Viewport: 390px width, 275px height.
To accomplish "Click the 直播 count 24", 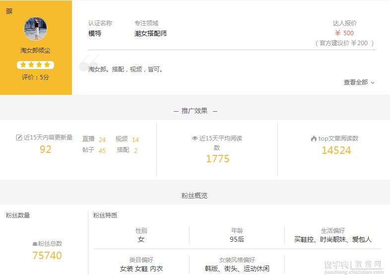I will click(x=102, y=139).
